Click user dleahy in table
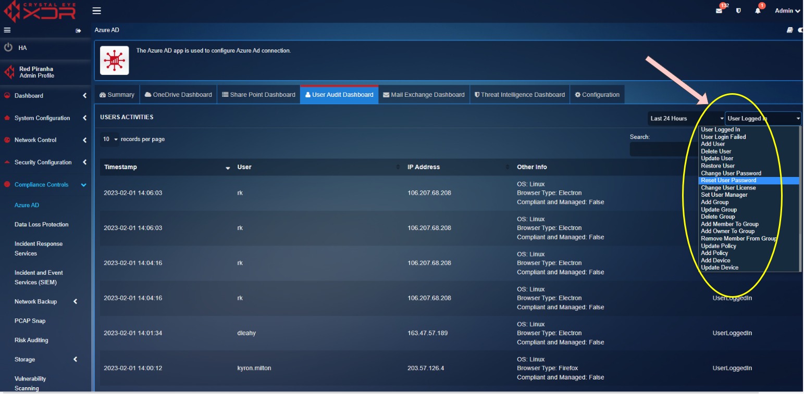 pos(246,333)
